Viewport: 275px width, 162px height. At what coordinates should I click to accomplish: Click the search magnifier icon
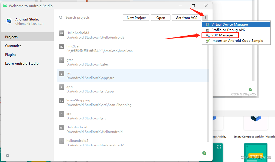click(61, 17)
